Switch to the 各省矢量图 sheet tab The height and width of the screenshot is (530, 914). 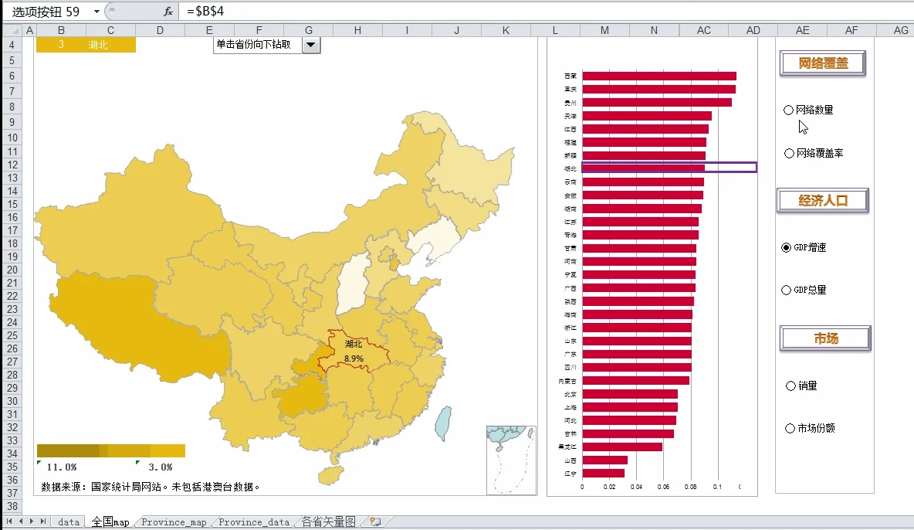328,522
